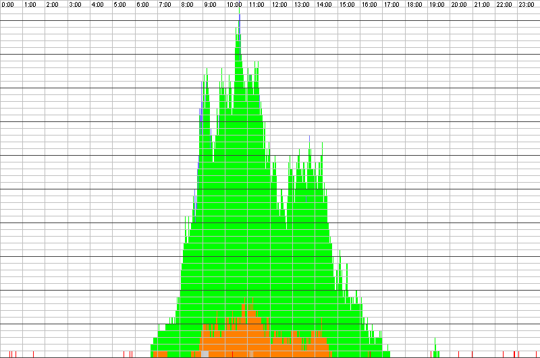Click the 8:00 time label
This screenshot has height=358, width=540.
click(188, 5)
